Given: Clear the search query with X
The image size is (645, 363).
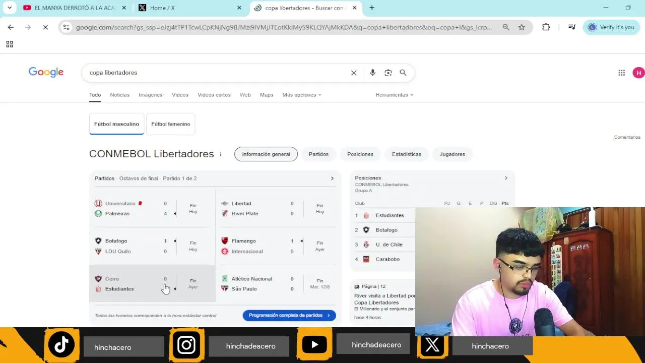Looking at the screenshot, I should pos(354,73).
